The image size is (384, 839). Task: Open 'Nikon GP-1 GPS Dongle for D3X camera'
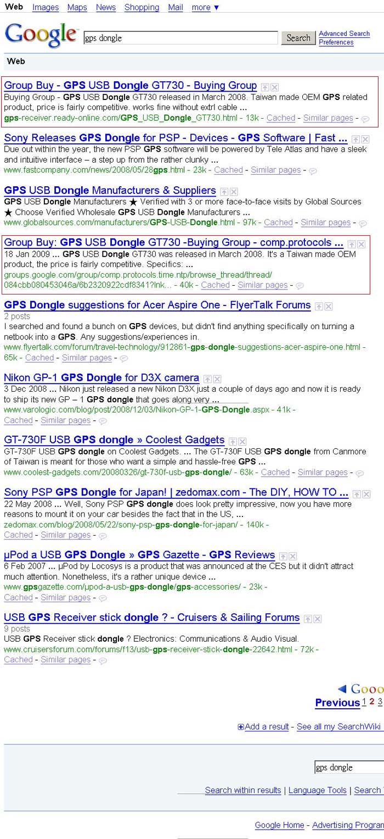[101, 378]
